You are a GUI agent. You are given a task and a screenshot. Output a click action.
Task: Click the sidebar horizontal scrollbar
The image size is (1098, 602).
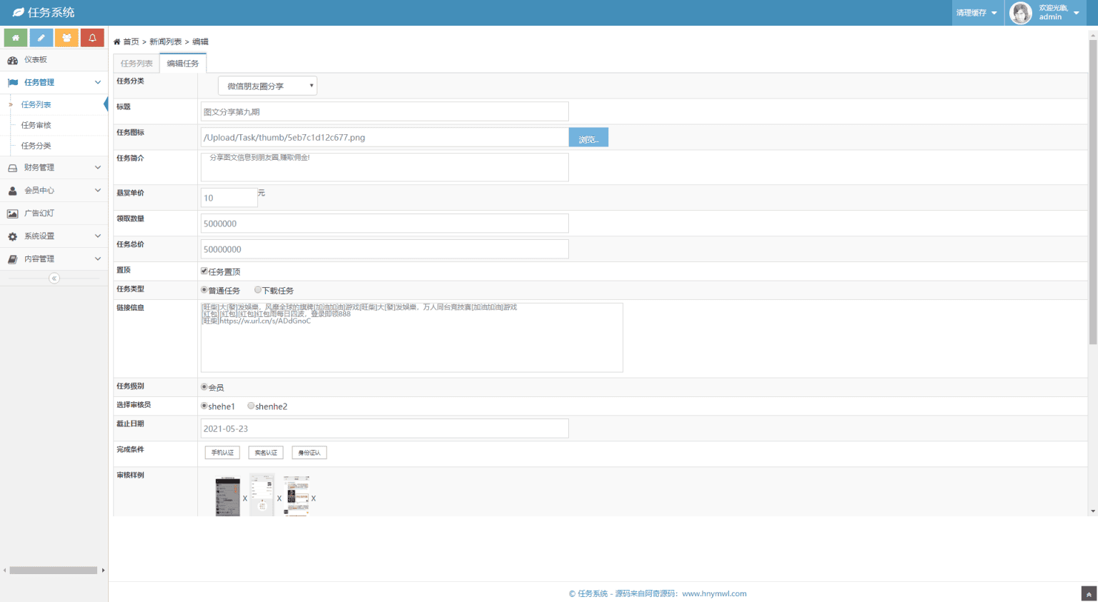click(54, 570)
